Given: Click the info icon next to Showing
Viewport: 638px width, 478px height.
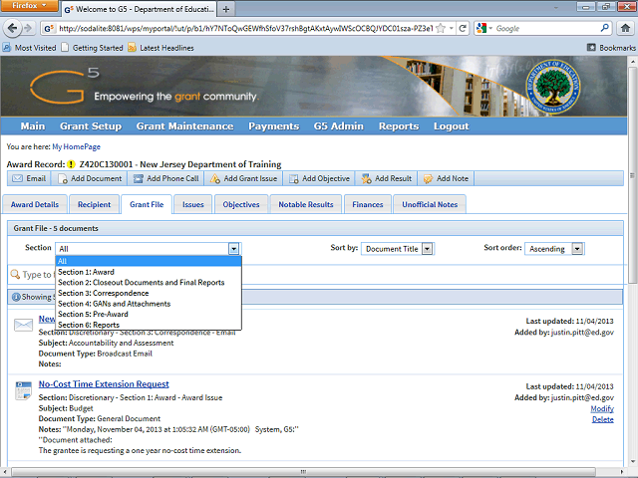Looking at the screenshot, I should [16, 297].
